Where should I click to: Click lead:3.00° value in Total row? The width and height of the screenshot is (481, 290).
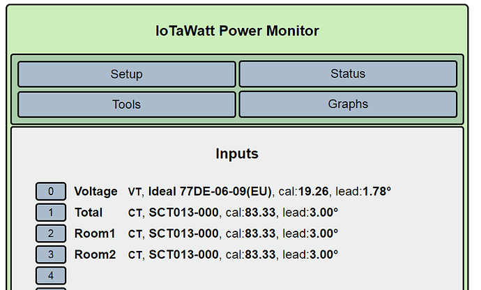point(310,213)
